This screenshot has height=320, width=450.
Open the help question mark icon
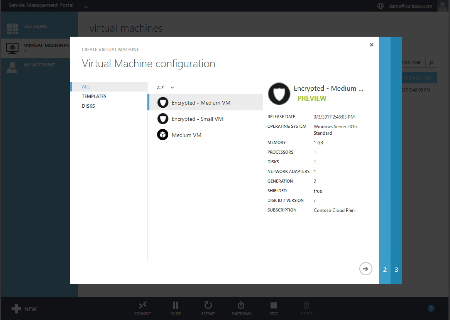point(431,308)
